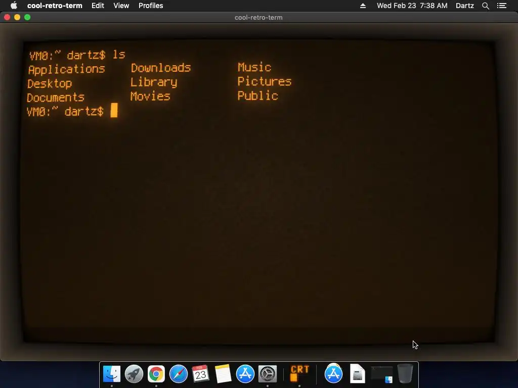Open System Preferences gear in Dock
The image size is (518, 388).
(x=267, y=374)
